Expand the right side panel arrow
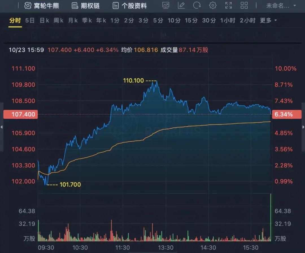The height and width of the screenshot is (253, 305). pos(303,127)
